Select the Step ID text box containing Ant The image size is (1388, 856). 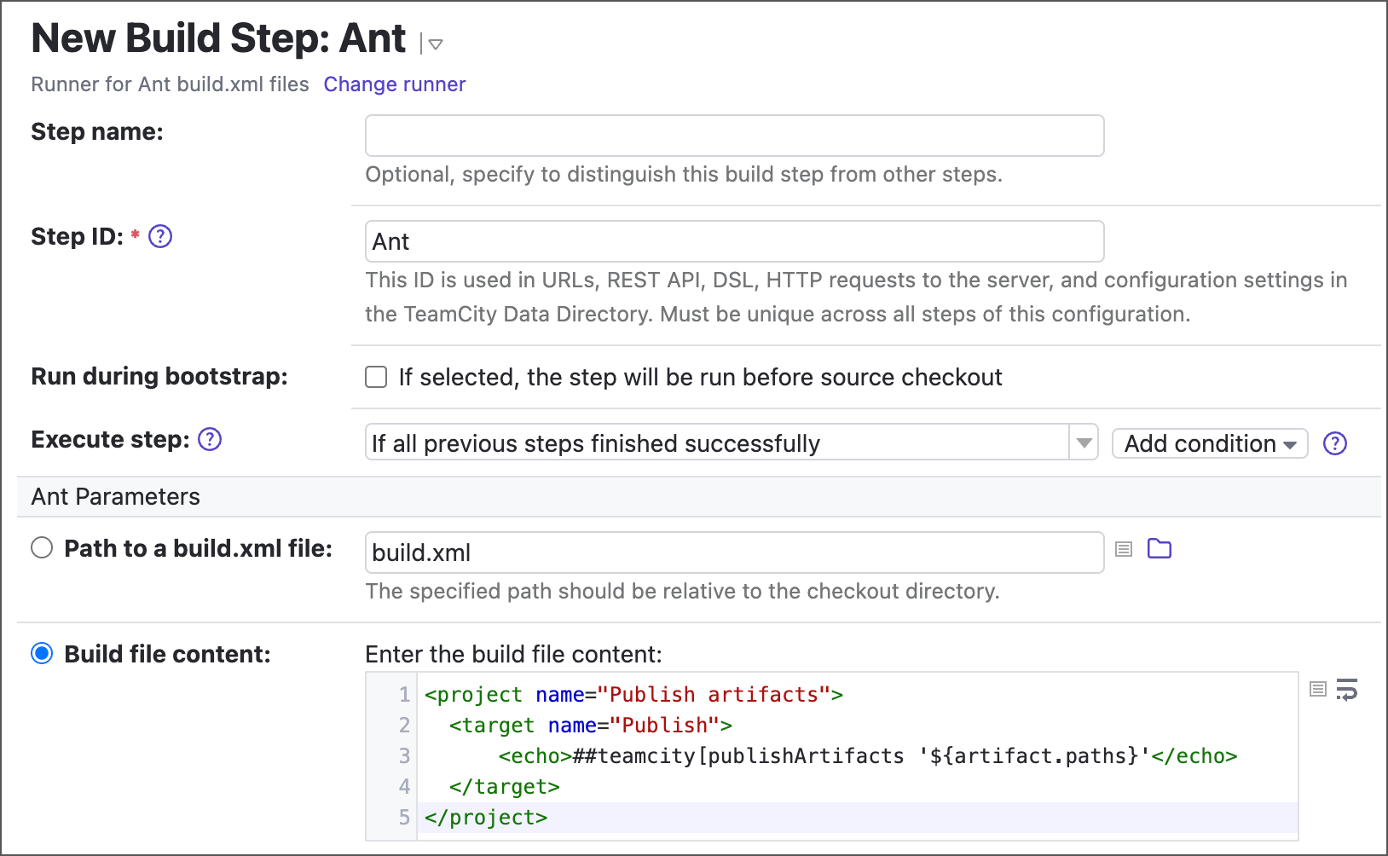click(x=733, y=241)
